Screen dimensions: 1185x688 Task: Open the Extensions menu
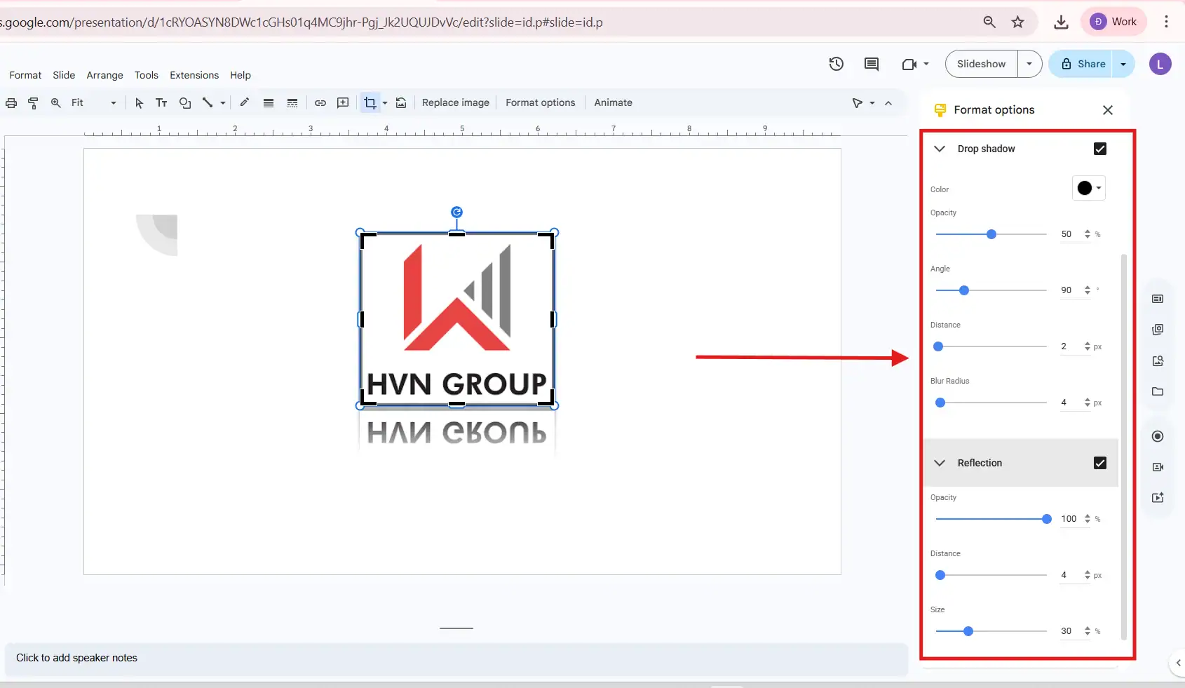(194, 75)
